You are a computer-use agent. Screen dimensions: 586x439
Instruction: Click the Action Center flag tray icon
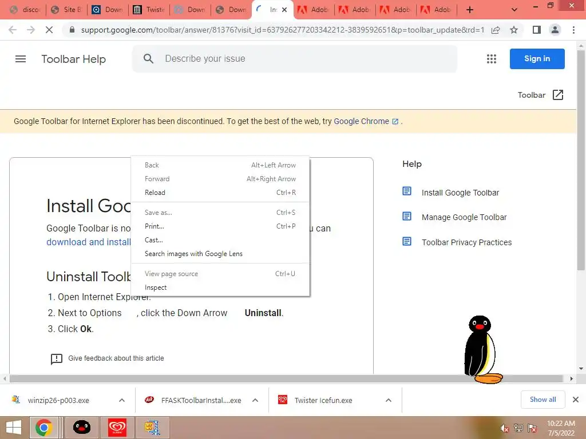(532, 428)
